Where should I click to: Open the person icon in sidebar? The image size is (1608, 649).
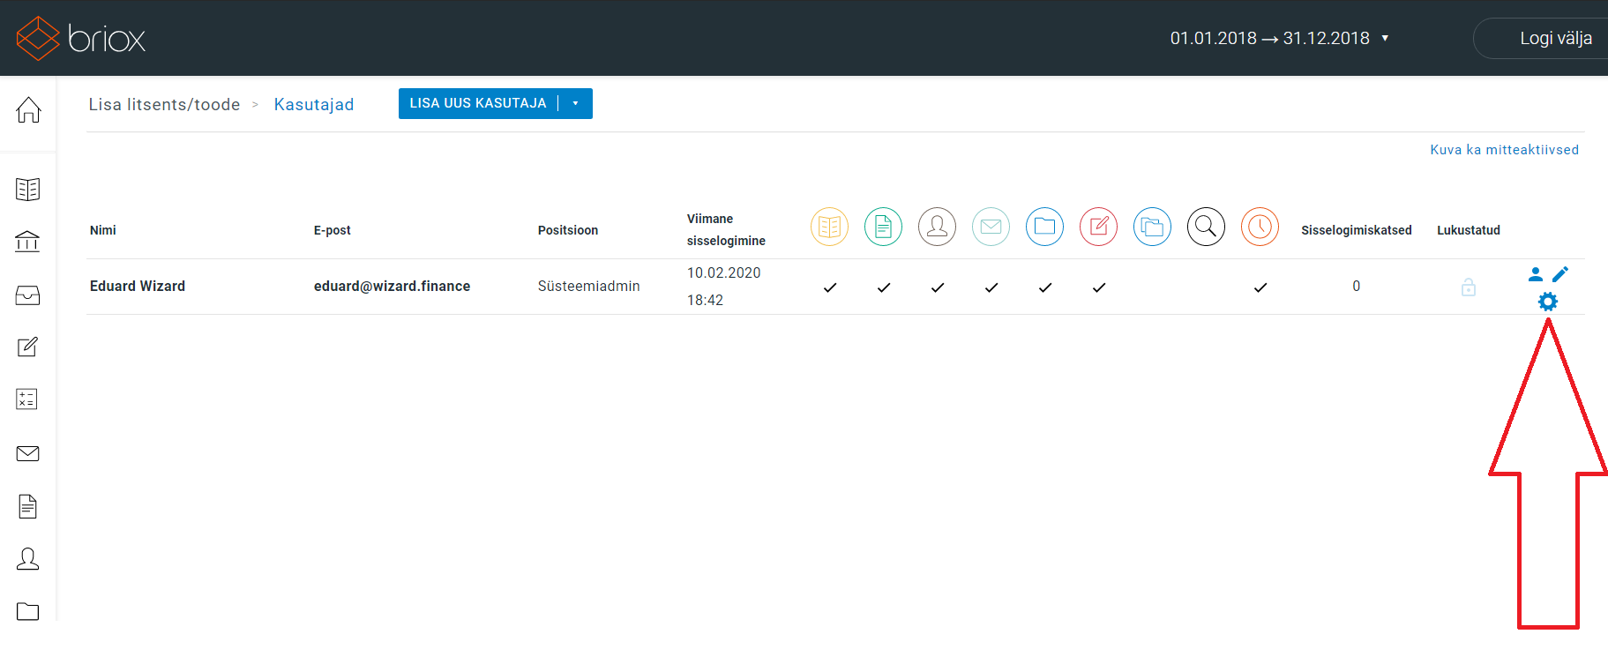coord(28,558)
